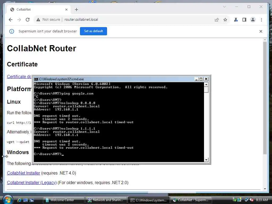This screenshot has width=272, height=204.
Task: Open the flask experiments icon in toolbar
Action: 236,20
